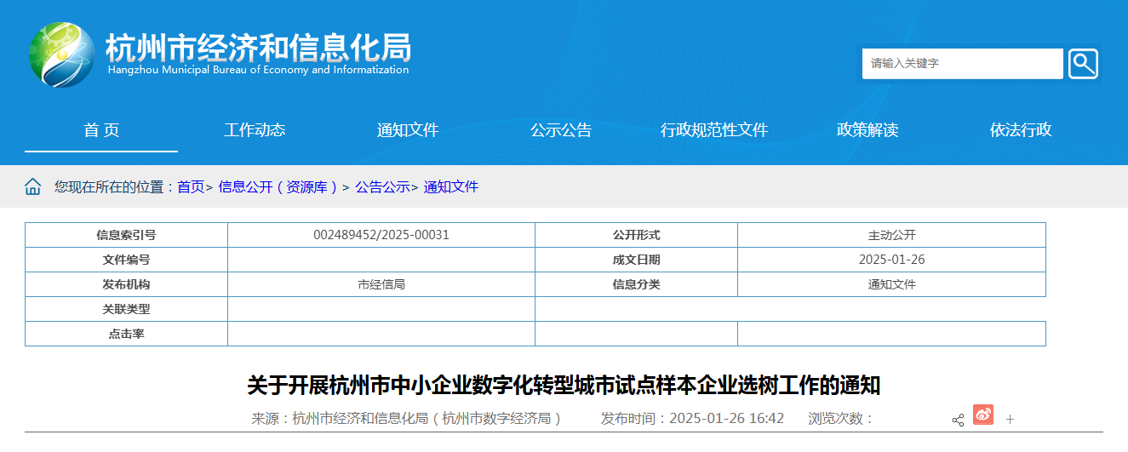Image resolution: width=1128 pixels, height=452 pixels.
Task: Open the 首 页 navigation tab
Action: pyautogui.click(x=101, y=130)
